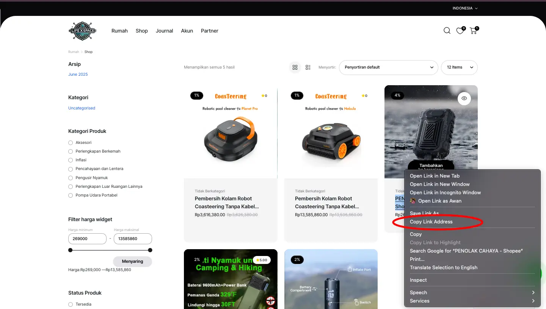This screenshot has width=546, height=309.
Task: Click the maximum price slider handle
Action: (150, 250)
